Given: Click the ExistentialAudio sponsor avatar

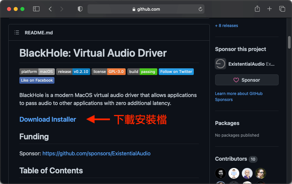Looking at the screenshot, I should [x=221, y=64].
